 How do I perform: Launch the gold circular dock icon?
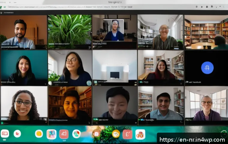coord(116,134)
